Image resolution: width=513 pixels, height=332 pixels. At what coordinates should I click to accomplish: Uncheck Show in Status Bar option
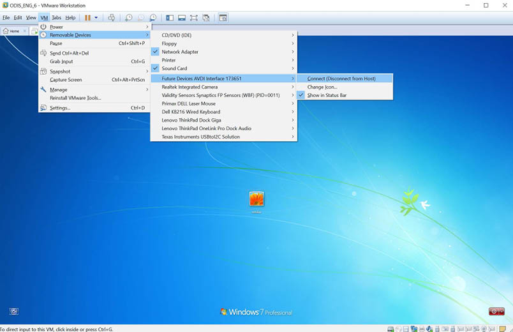[327, 95]
